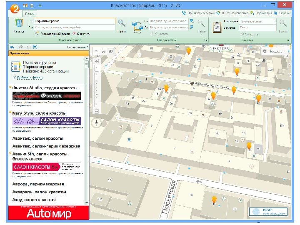300x225 pixels.
Task: Zoom in with the map plus button
Action: [97, 61]
